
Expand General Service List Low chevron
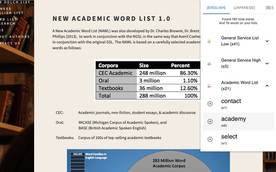coord(267,41)
